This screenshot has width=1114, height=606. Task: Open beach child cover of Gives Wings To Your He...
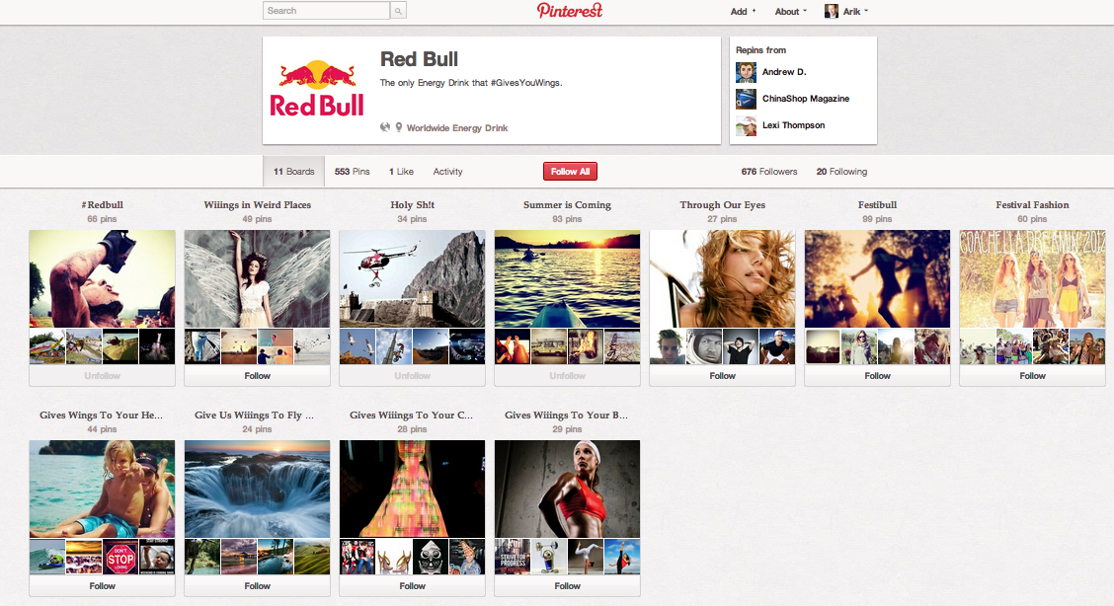pyautogui.click(x=103, y=489)
